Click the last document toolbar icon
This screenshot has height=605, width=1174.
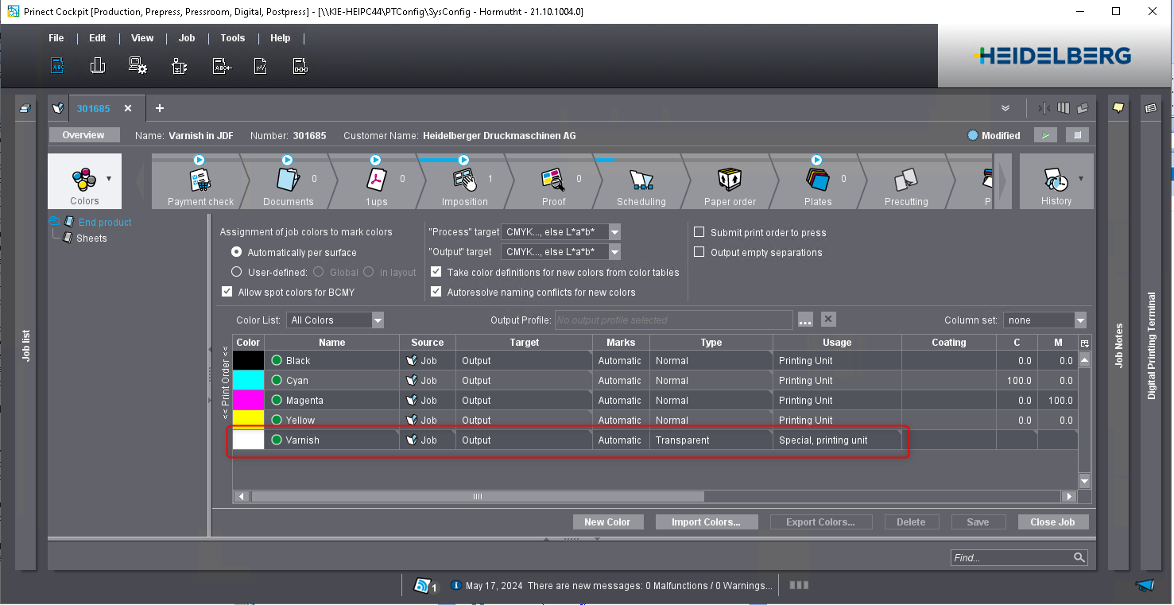(300, 66)
